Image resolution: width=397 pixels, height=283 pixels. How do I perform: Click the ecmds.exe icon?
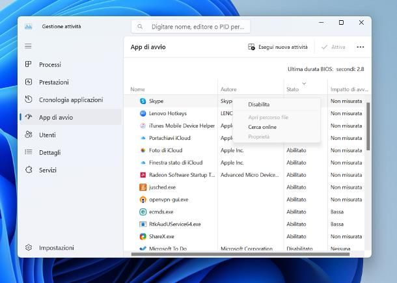143,212
